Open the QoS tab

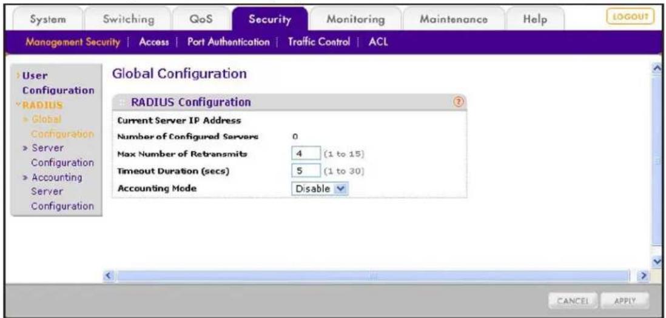click(202, 19)
